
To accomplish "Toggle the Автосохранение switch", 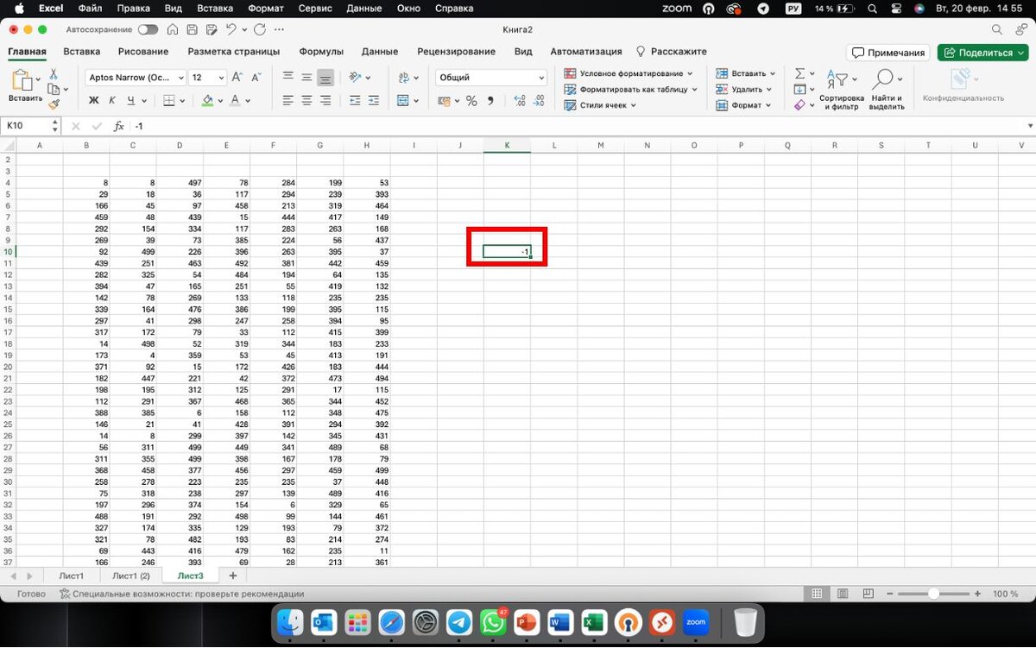I will [x=148, y=29].
